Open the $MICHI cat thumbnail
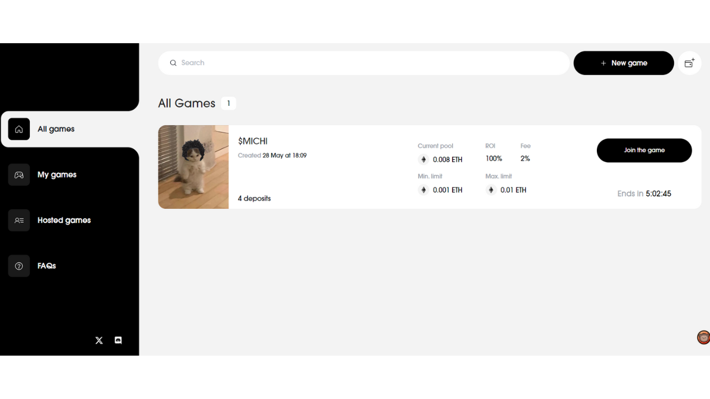710x399 pixels. click(x=193, y=167)
